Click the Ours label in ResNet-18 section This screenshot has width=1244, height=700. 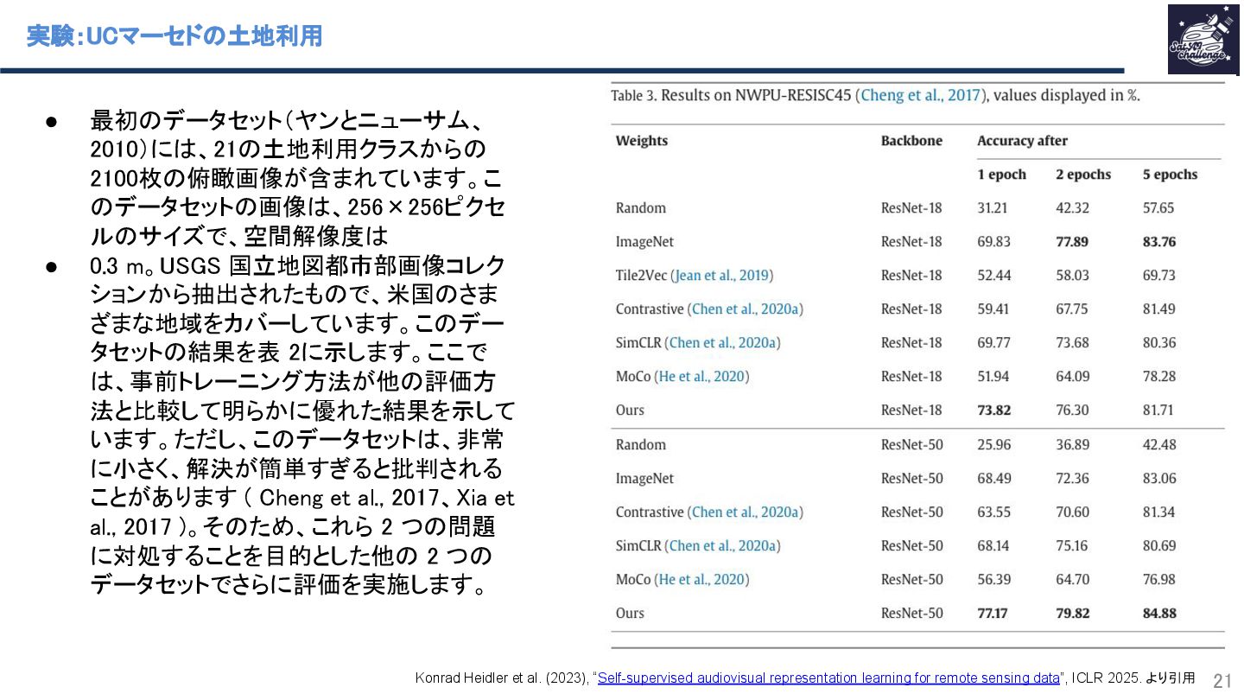[630, 410]
